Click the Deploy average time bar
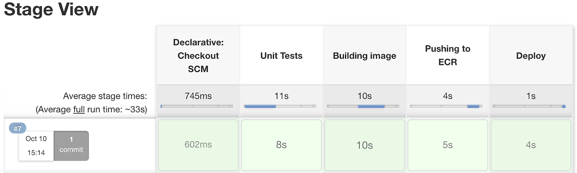The height and width of the screenshot is (173, 577). pyautogui.click(x=529, y=106)
